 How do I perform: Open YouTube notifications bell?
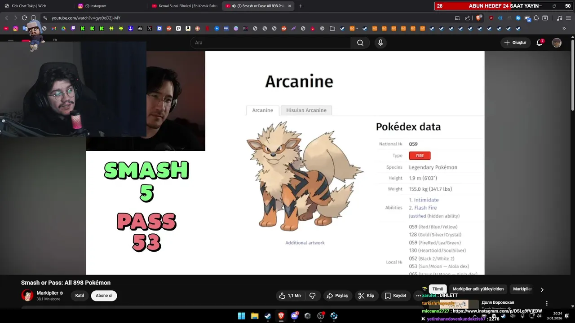(x=540, y=43)
